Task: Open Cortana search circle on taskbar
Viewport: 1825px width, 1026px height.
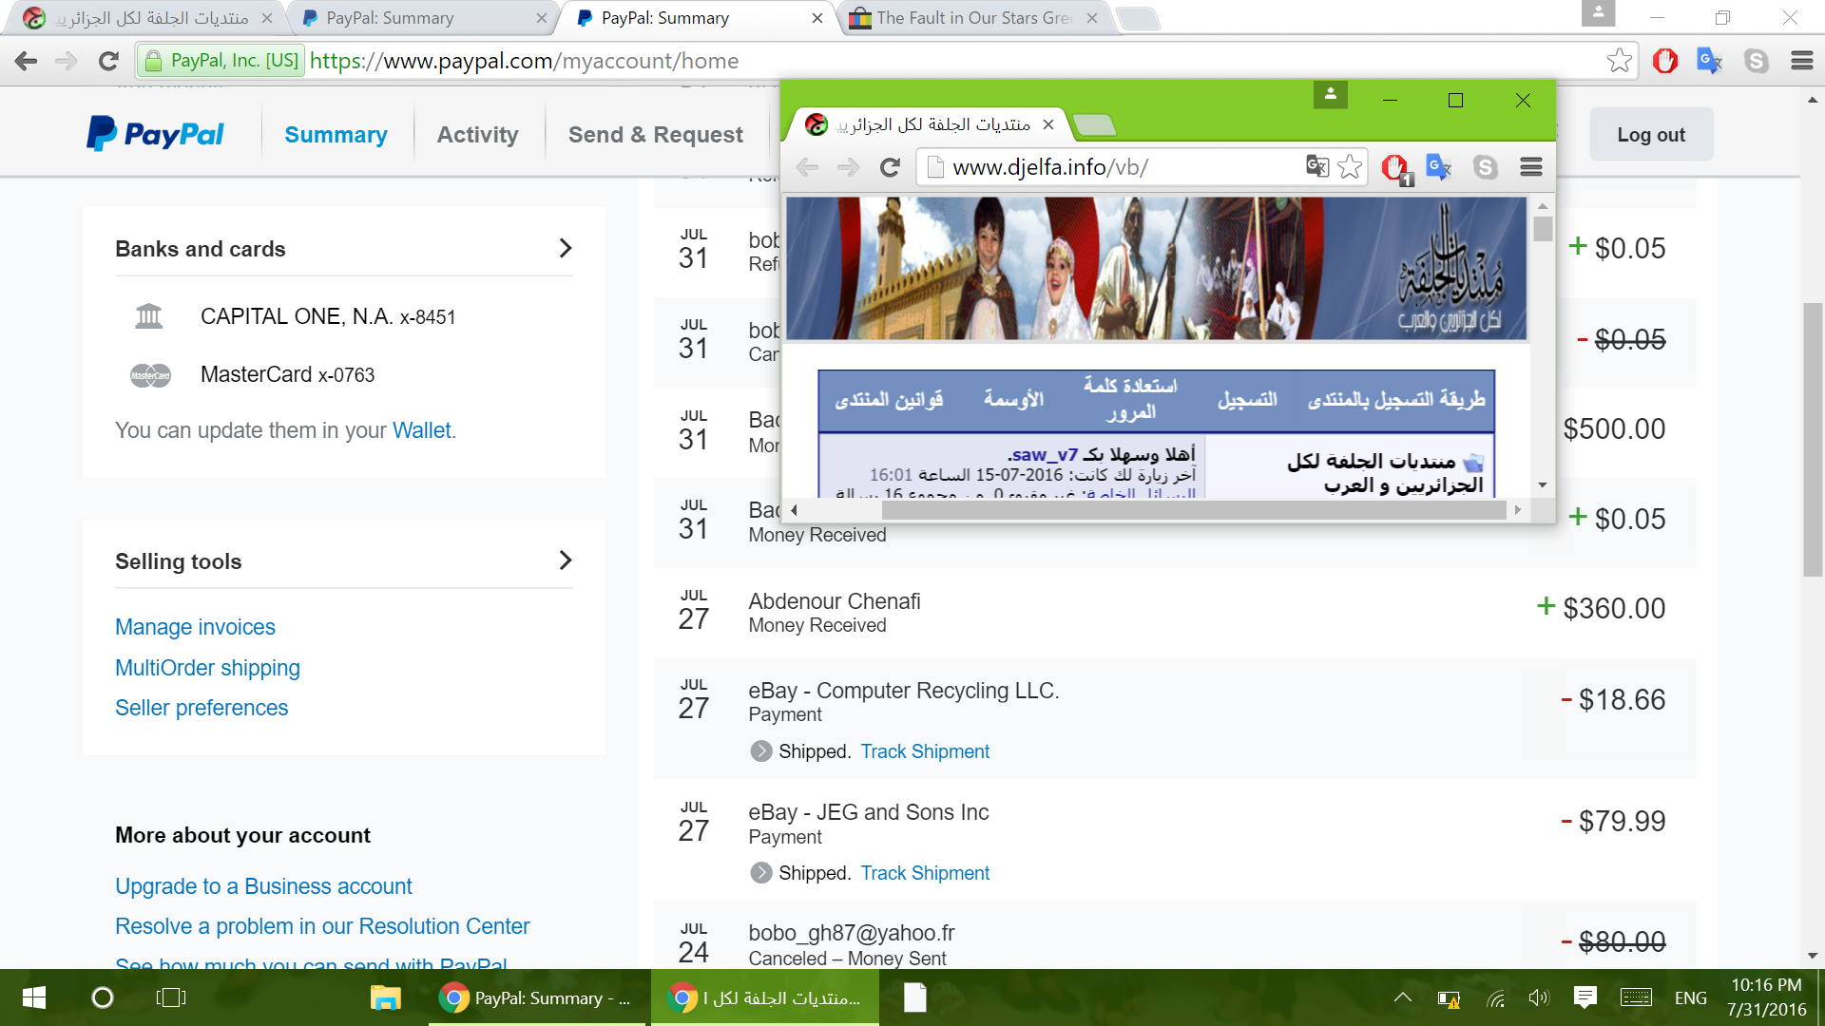Action: [x=102, y=997]
